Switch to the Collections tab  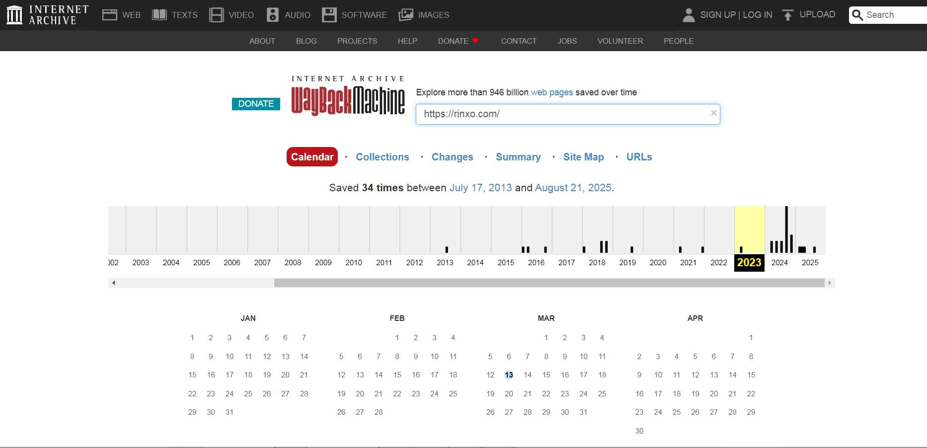[x=383, y=157]
